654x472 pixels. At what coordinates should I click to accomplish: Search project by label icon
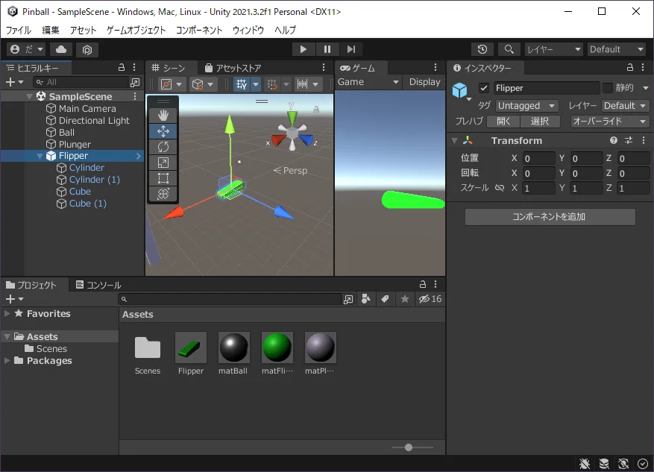(x=385, y=299)
